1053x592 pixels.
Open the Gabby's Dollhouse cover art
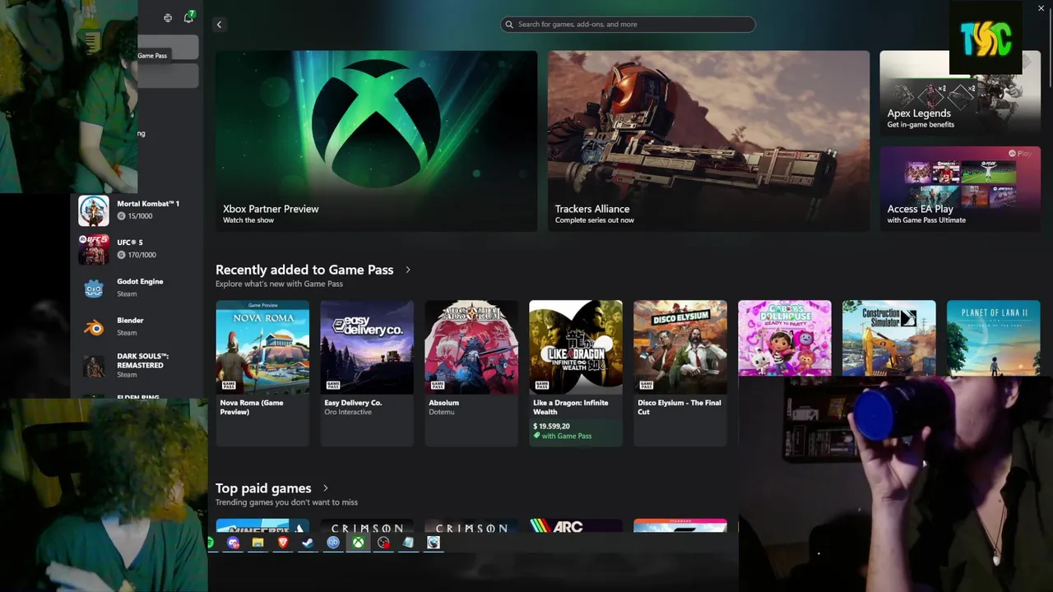point(785,338)
